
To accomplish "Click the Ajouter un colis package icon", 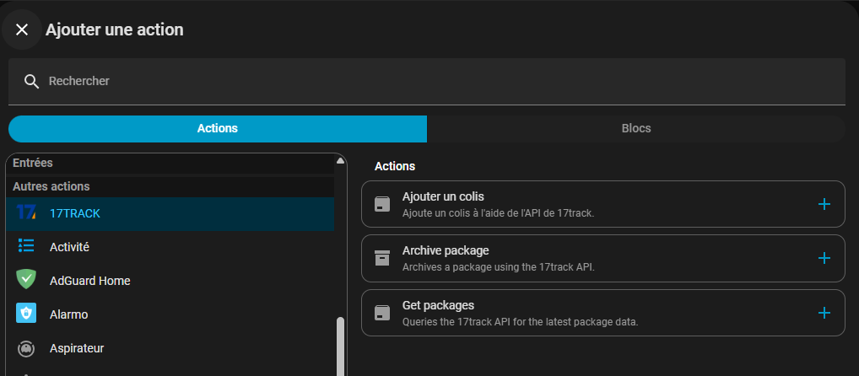I will 382,204.
